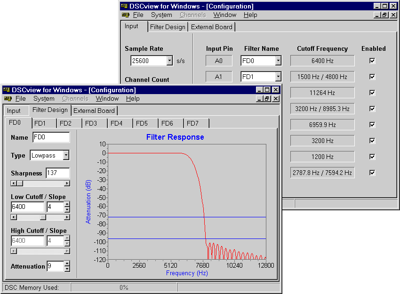The image size is (400, 294).
Task: Expand the Sample Rate dropdown showing 25600
Action: [x=169, y=61]
